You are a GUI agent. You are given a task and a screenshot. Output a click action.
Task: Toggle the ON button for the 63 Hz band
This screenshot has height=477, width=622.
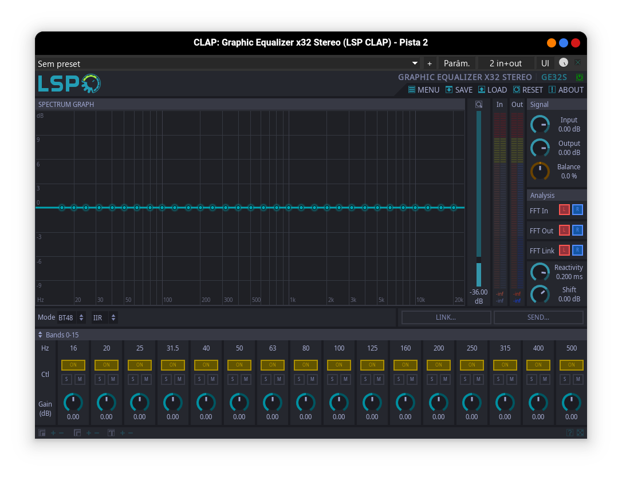coord(272,364)
